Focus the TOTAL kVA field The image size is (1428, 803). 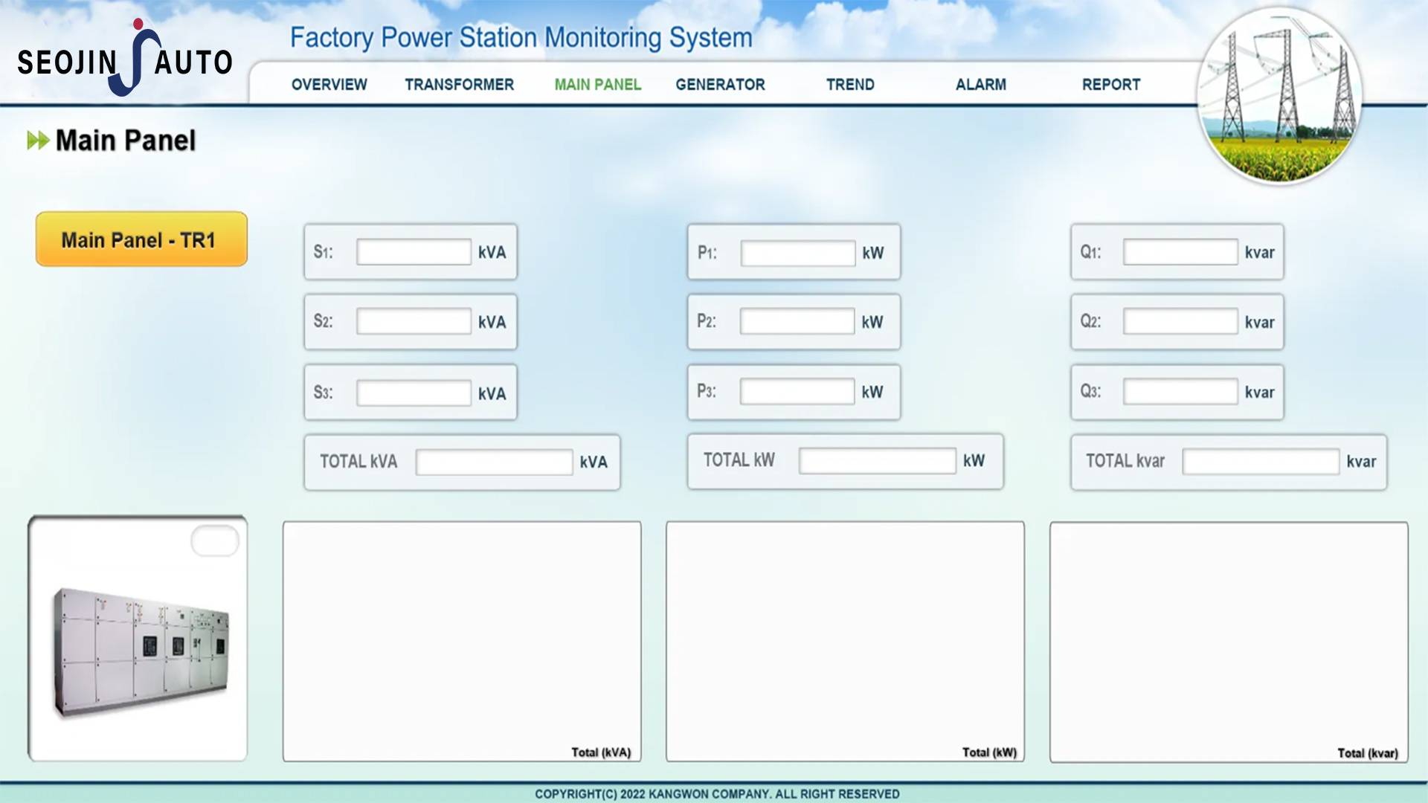[494, 462]
